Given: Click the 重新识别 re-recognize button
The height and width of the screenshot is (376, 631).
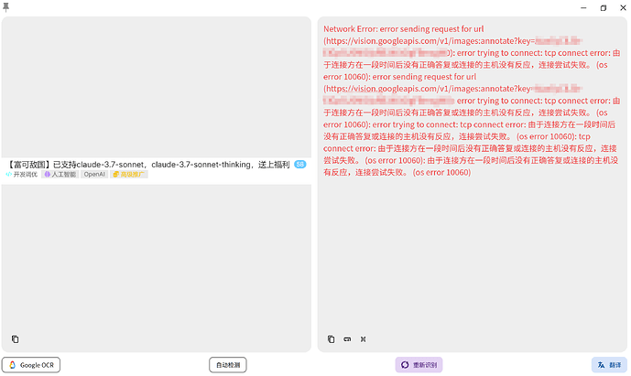Looking at the screenshot, I should 419,365.
